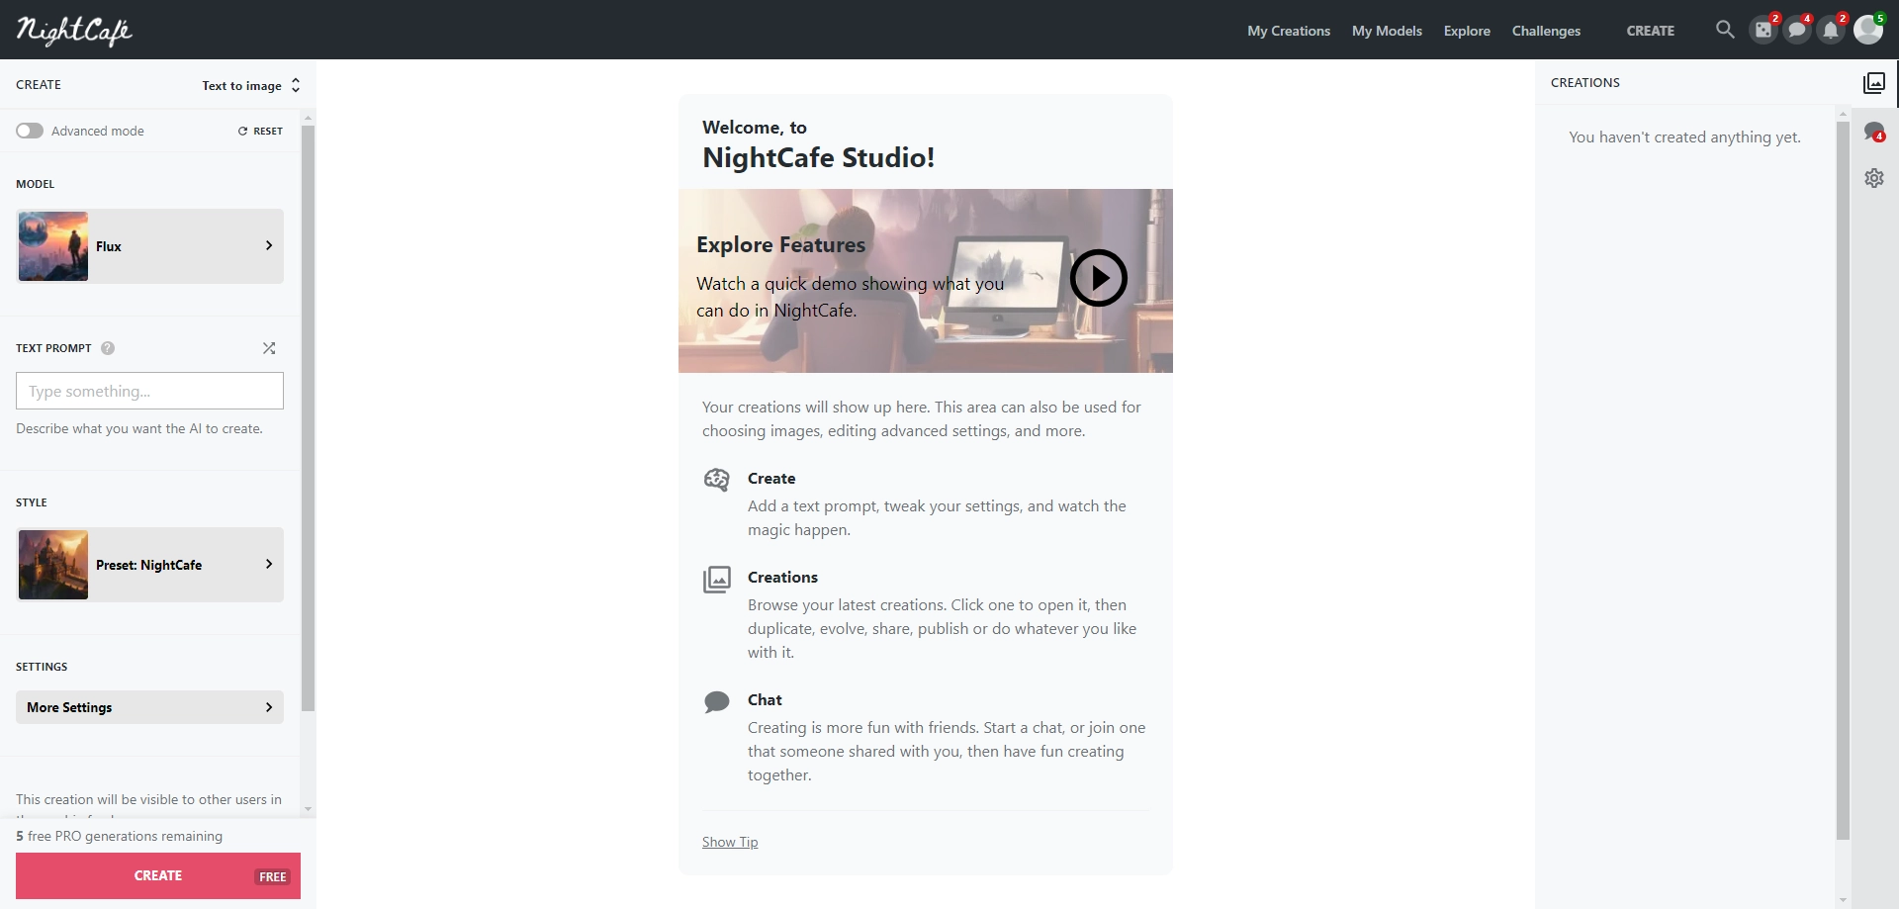
Task: Open the search magnifier icon
Action: pyautogui.click(x=1725, y=30)
